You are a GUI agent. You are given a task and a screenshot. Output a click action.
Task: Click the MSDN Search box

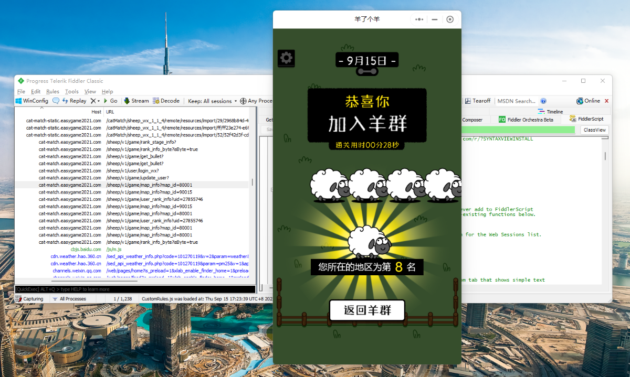516,101
